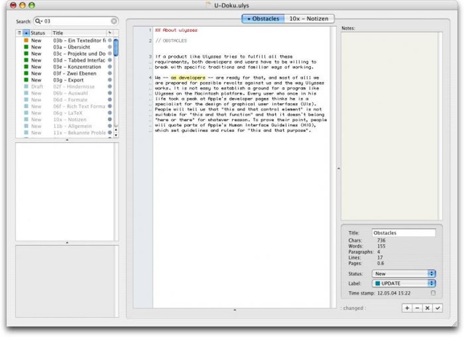Click the minus button to remove a document

coord(417,308)
